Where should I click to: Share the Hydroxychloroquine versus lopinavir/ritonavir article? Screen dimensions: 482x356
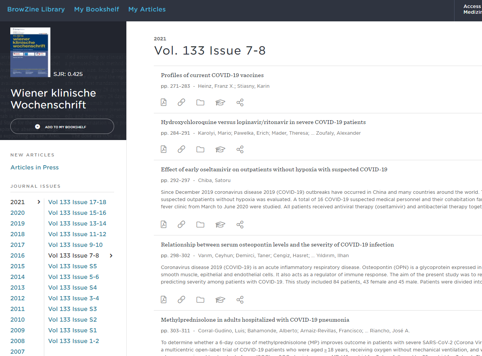240,149
